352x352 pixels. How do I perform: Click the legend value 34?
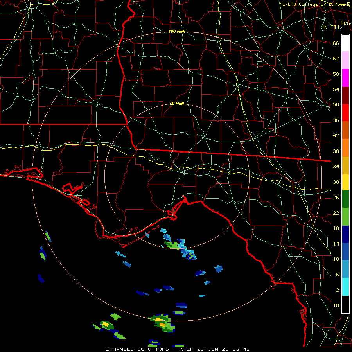coord(336,166)
